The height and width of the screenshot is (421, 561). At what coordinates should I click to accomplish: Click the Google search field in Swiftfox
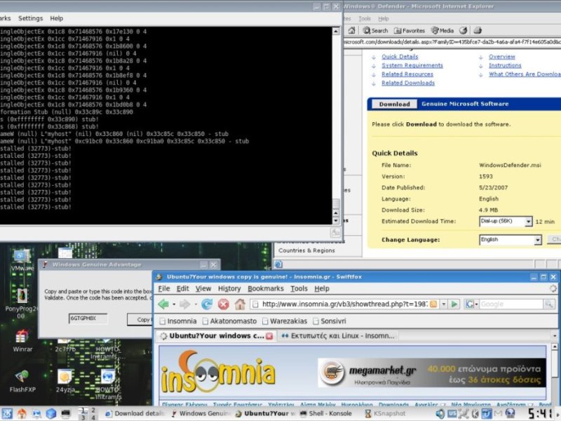coord(511,305)
